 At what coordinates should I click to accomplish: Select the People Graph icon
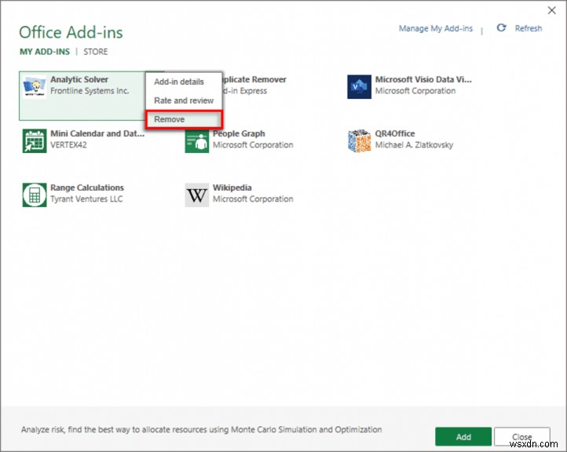point(197,141)
